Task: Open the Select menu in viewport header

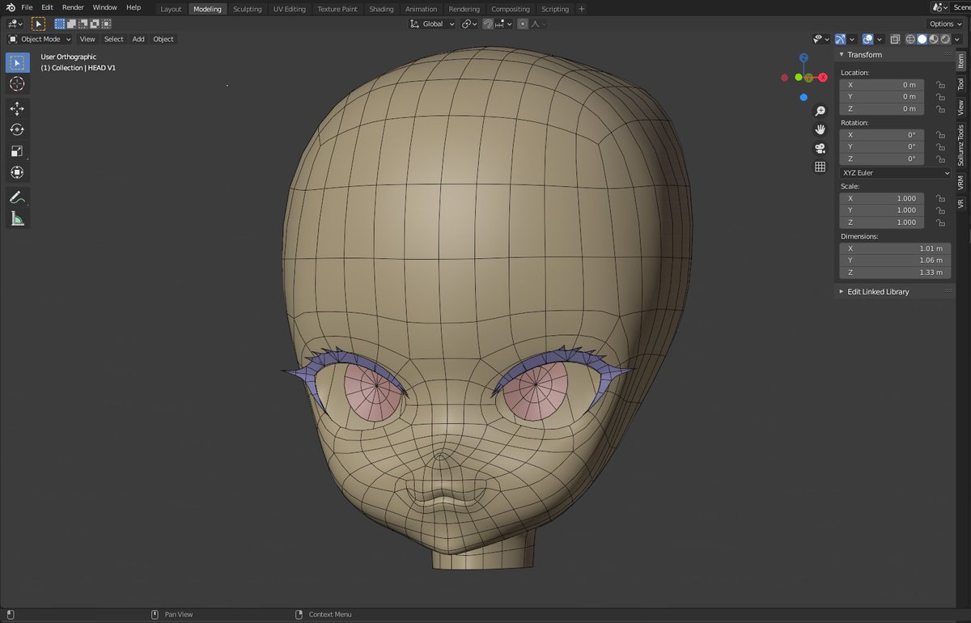Action: (x=114, y=39)
